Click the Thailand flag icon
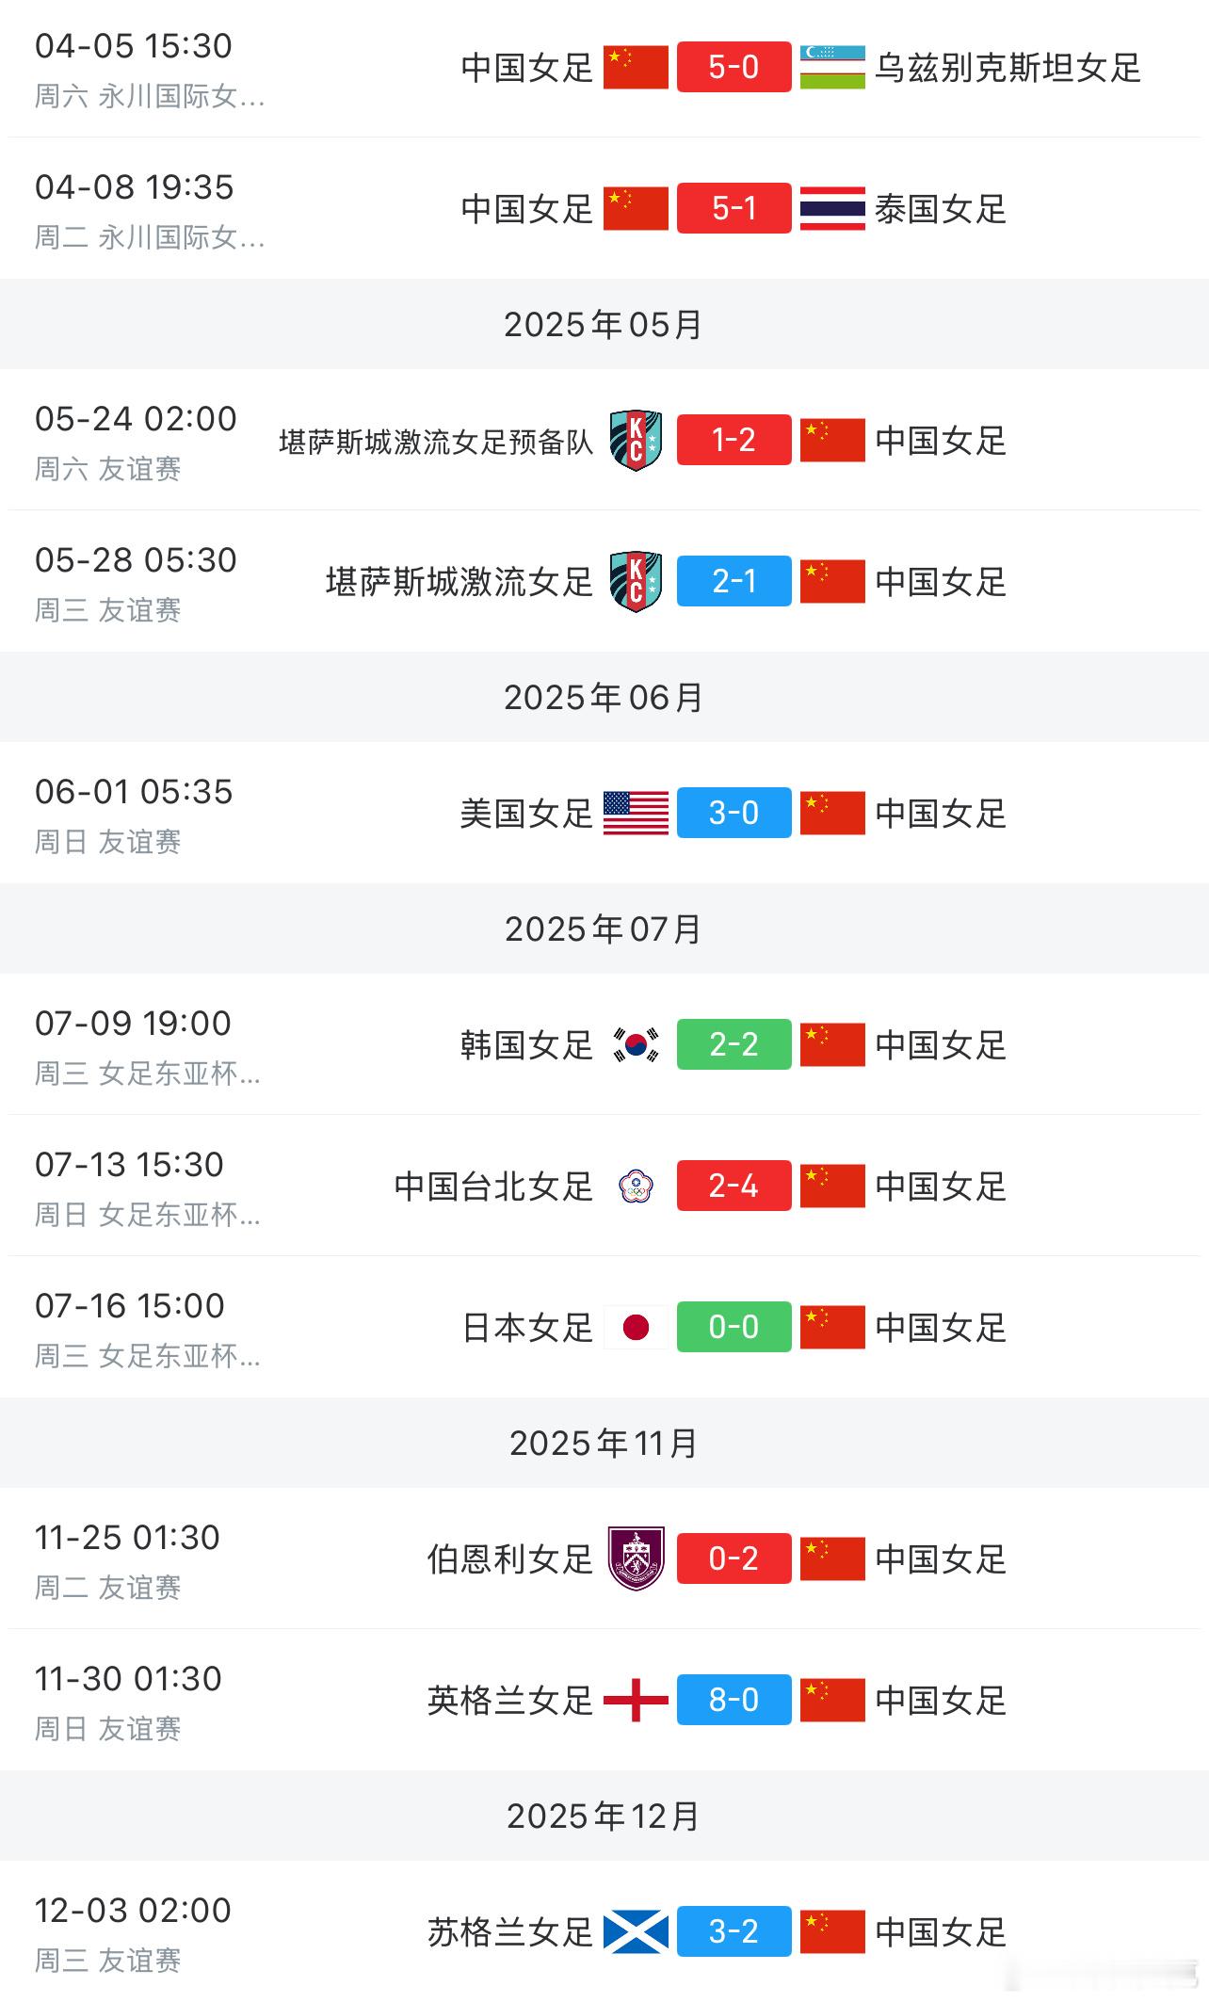 (x=832, y=208)
